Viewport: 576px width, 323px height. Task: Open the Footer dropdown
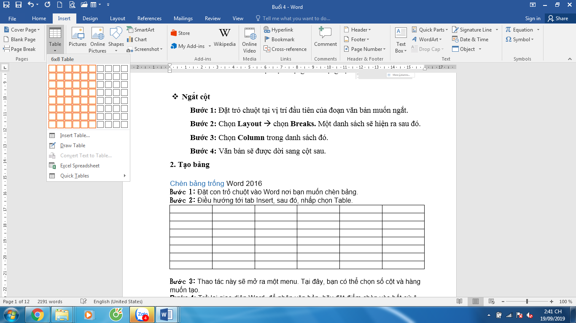pos(357,40)
